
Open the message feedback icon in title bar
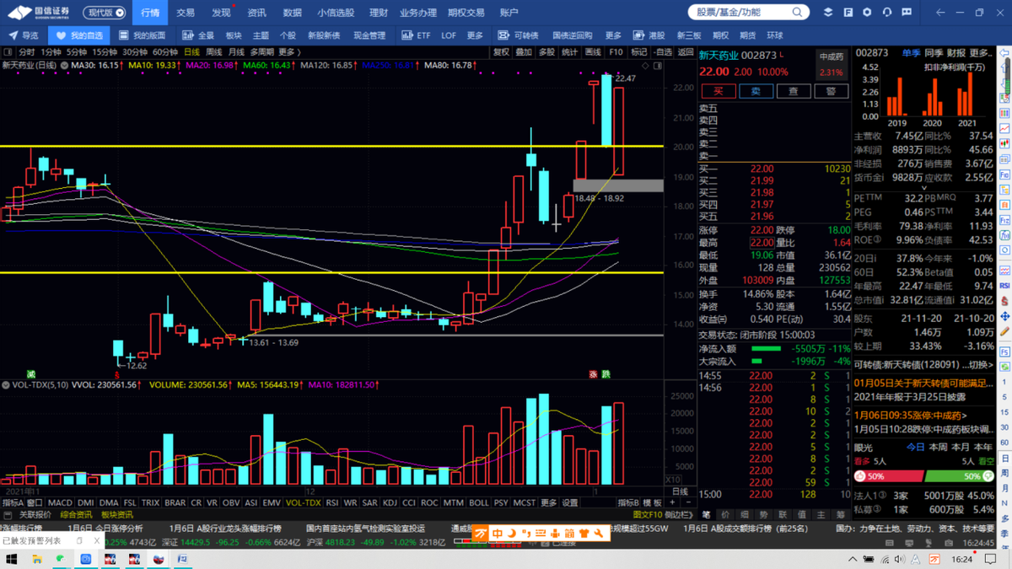click(x=907, y=13)
